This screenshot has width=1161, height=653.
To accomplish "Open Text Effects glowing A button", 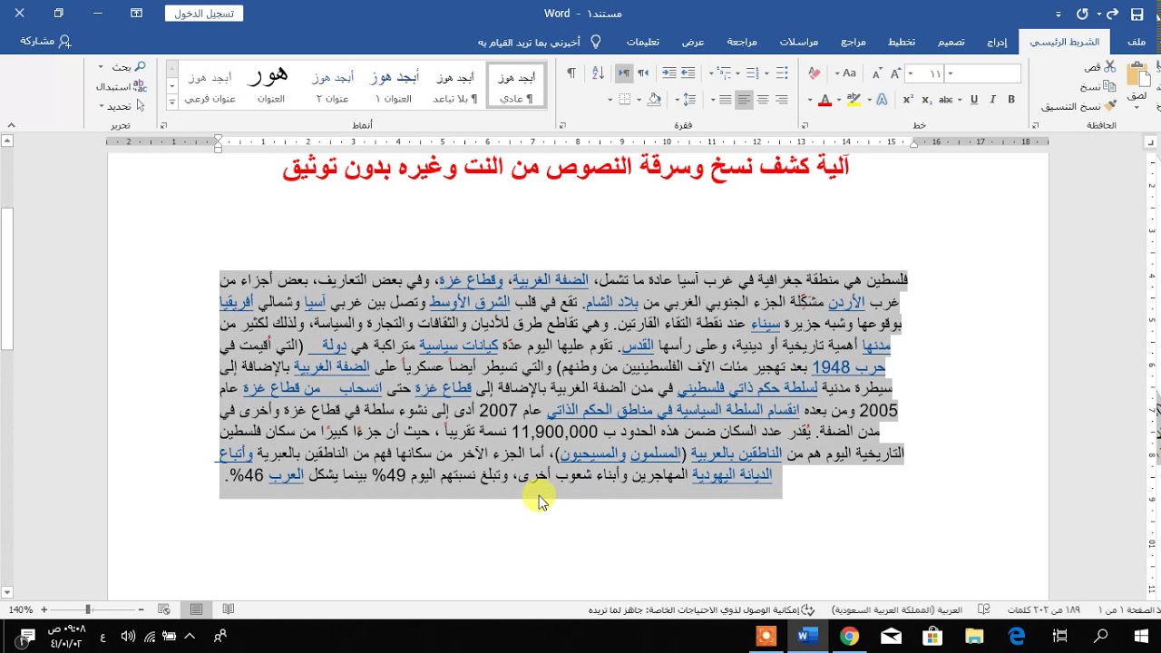I will point(883,100).
